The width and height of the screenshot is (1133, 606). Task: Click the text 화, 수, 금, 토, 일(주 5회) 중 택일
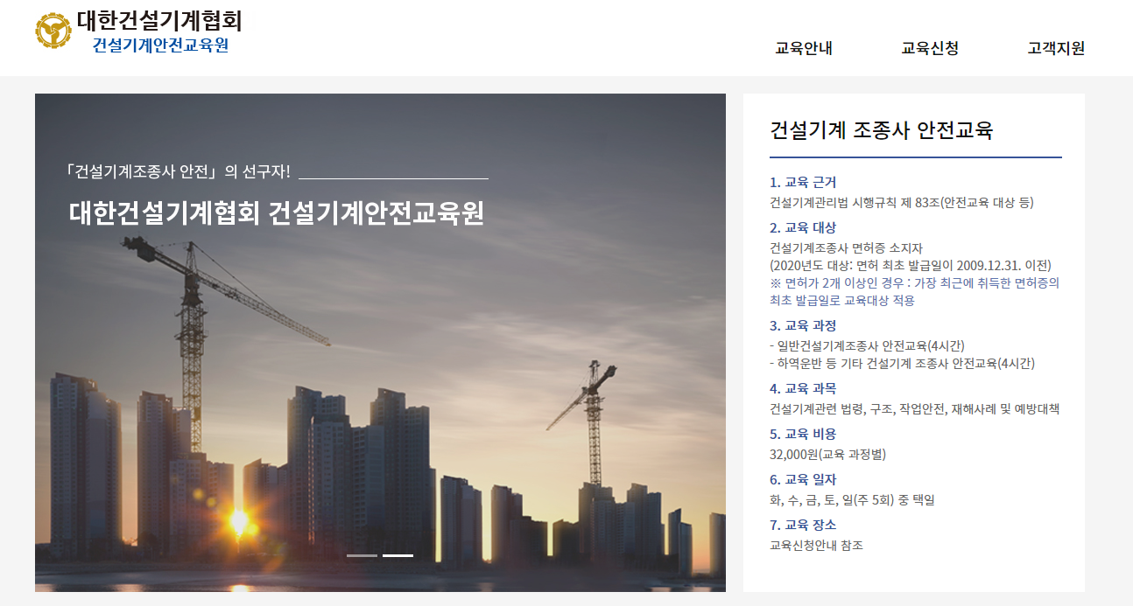852,499
